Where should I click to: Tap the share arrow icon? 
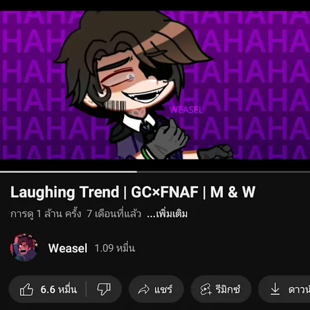tap(144, 290)
